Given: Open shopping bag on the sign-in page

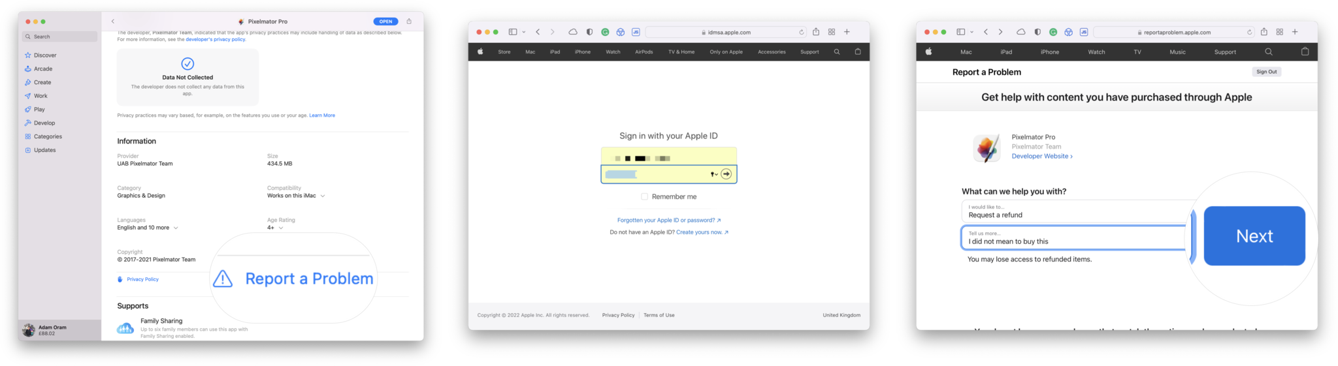Looking at the screenshot, I should [858, 52].
